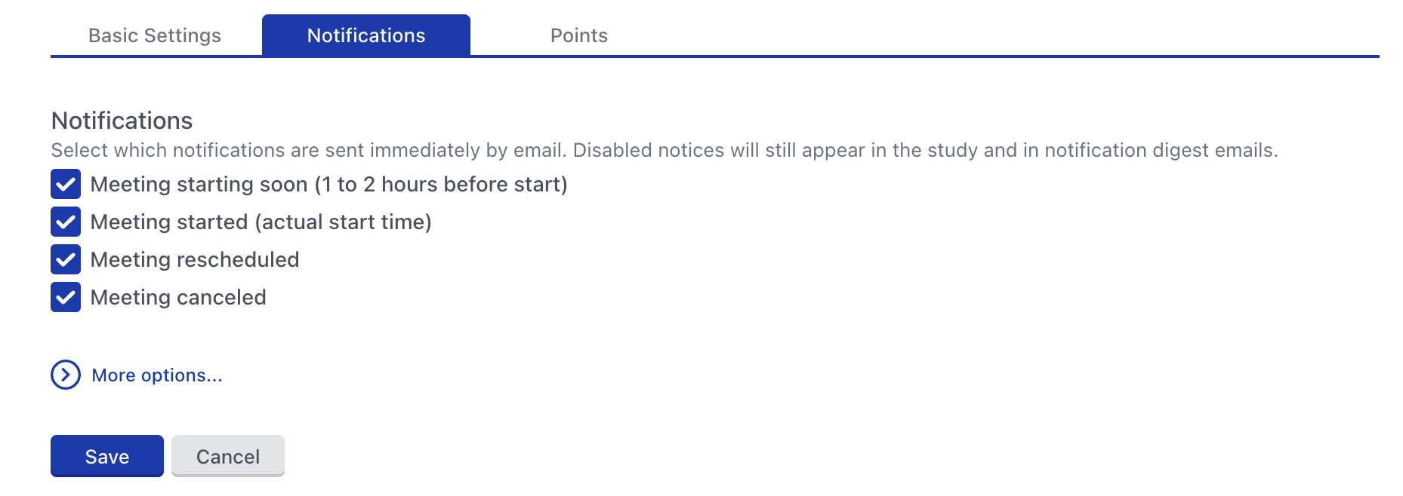Switch to the Points tab
1403x496 pixels.
coord(579,35)
